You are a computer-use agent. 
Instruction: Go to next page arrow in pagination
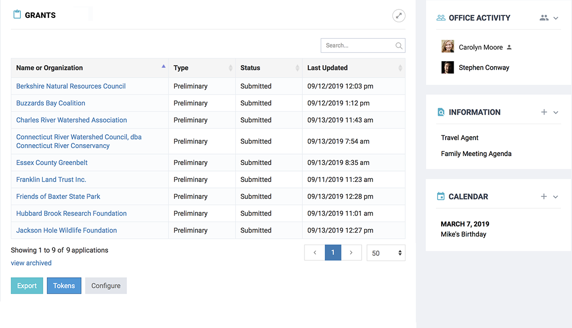[351, 252]
